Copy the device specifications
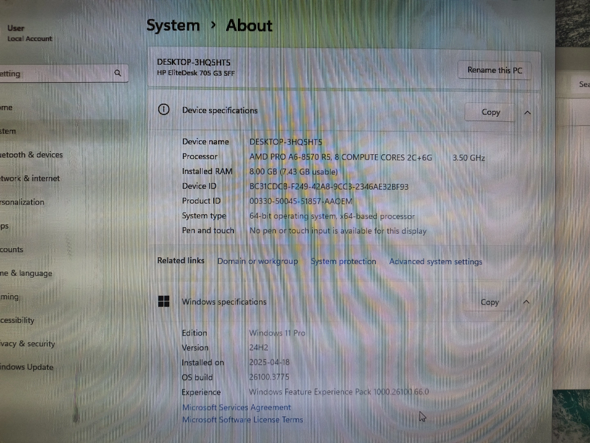This screenshot has height=443, width=590. tap(490, 112)
